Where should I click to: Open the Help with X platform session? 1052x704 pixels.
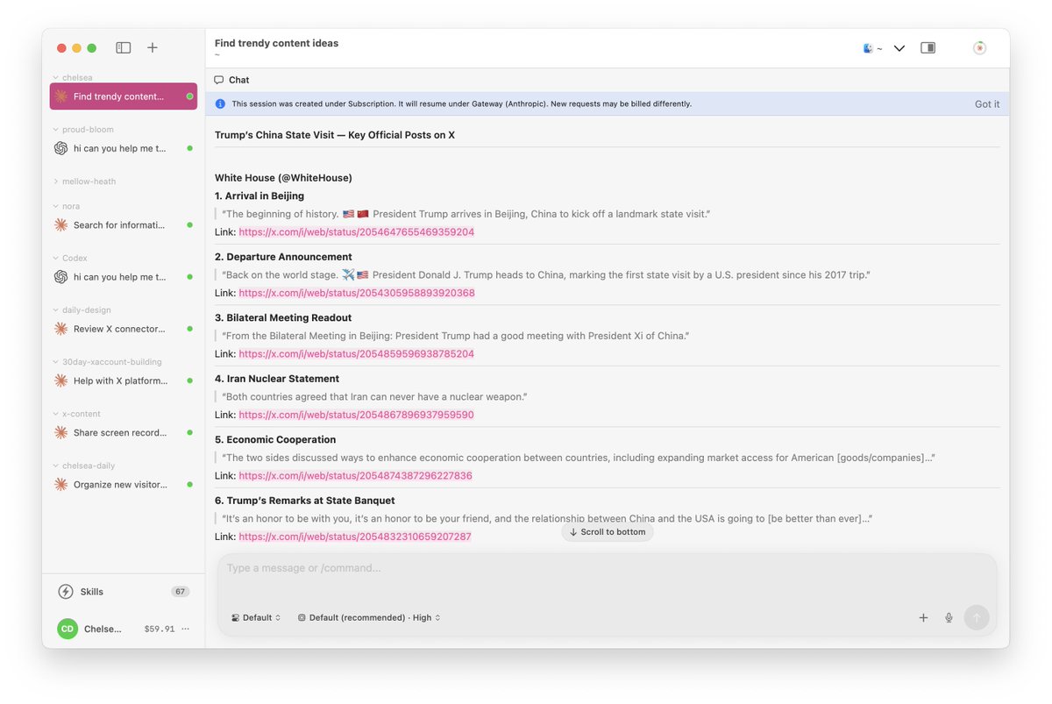click(124, 380)
